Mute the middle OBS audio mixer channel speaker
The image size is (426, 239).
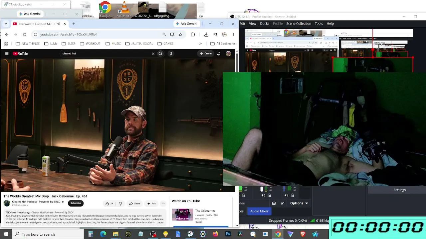pyautogui.click(x=263, y=196)
